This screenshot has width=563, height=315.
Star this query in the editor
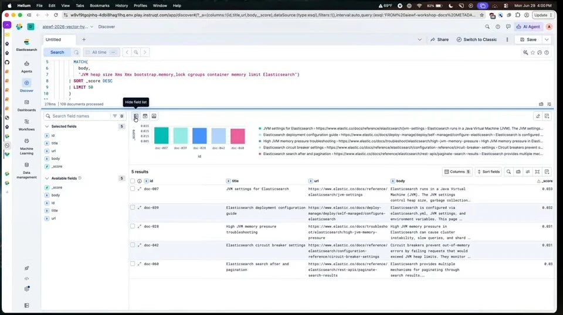pos(533,53)
